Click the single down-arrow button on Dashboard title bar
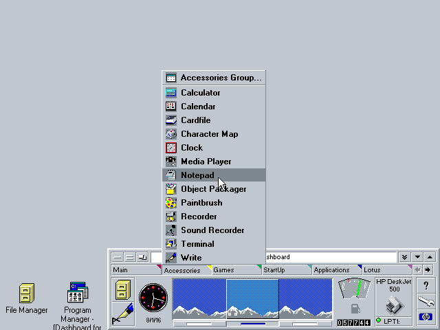This screenshot has width=440, height=330. coord(417,257)
